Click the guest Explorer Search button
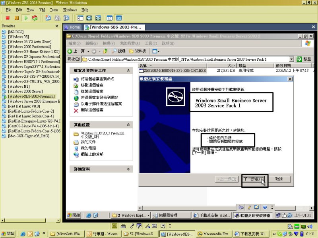The width and height of the screenshot is (318, 238). [119, 51]
